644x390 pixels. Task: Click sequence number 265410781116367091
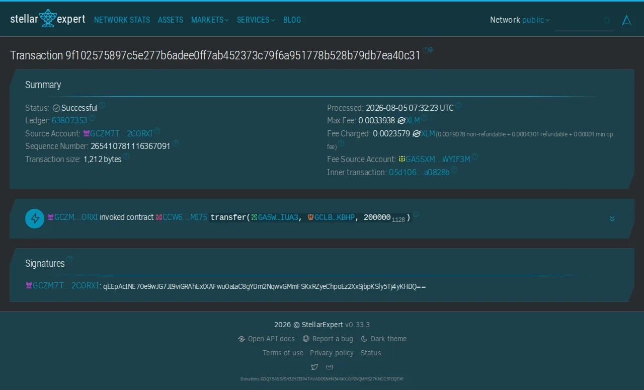(x=130, y=146)
